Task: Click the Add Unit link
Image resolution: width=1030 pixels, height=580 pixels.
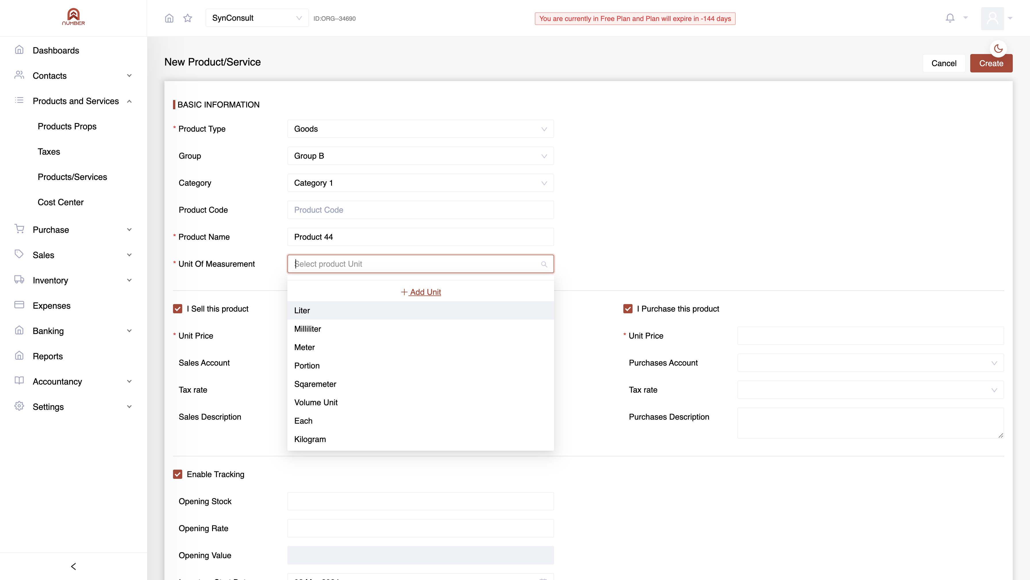Action: (421, 292)
